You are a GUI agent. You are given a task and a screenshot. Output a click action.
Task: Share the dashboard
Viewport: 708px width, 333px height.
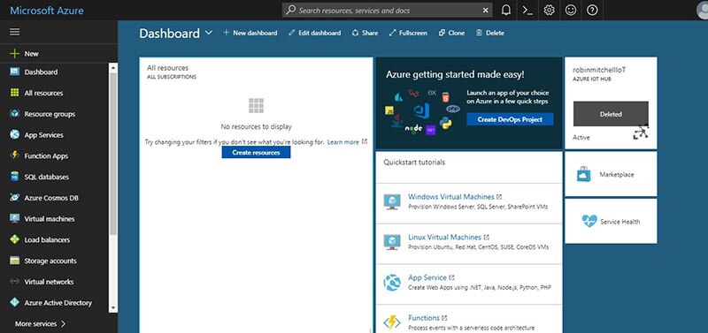[365, 33]
